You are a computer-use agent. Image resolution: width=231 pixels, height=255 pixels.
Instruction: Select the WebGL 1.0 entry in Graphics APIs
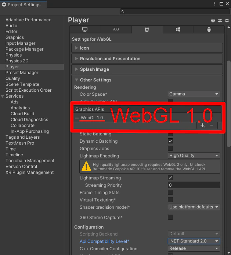pos(92,118)
